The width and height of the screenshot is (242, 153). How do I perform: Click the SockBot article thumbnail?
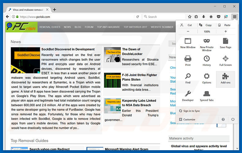tap(25, 60)
